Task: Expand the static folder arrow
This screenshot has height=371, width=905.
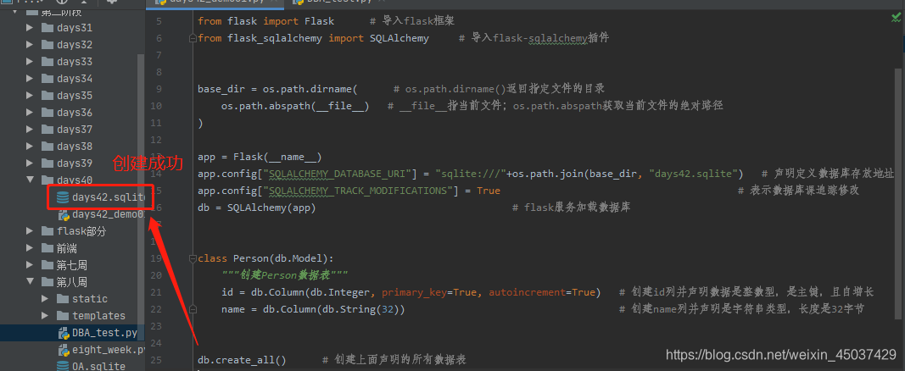Action: click(x=45, y=299)
